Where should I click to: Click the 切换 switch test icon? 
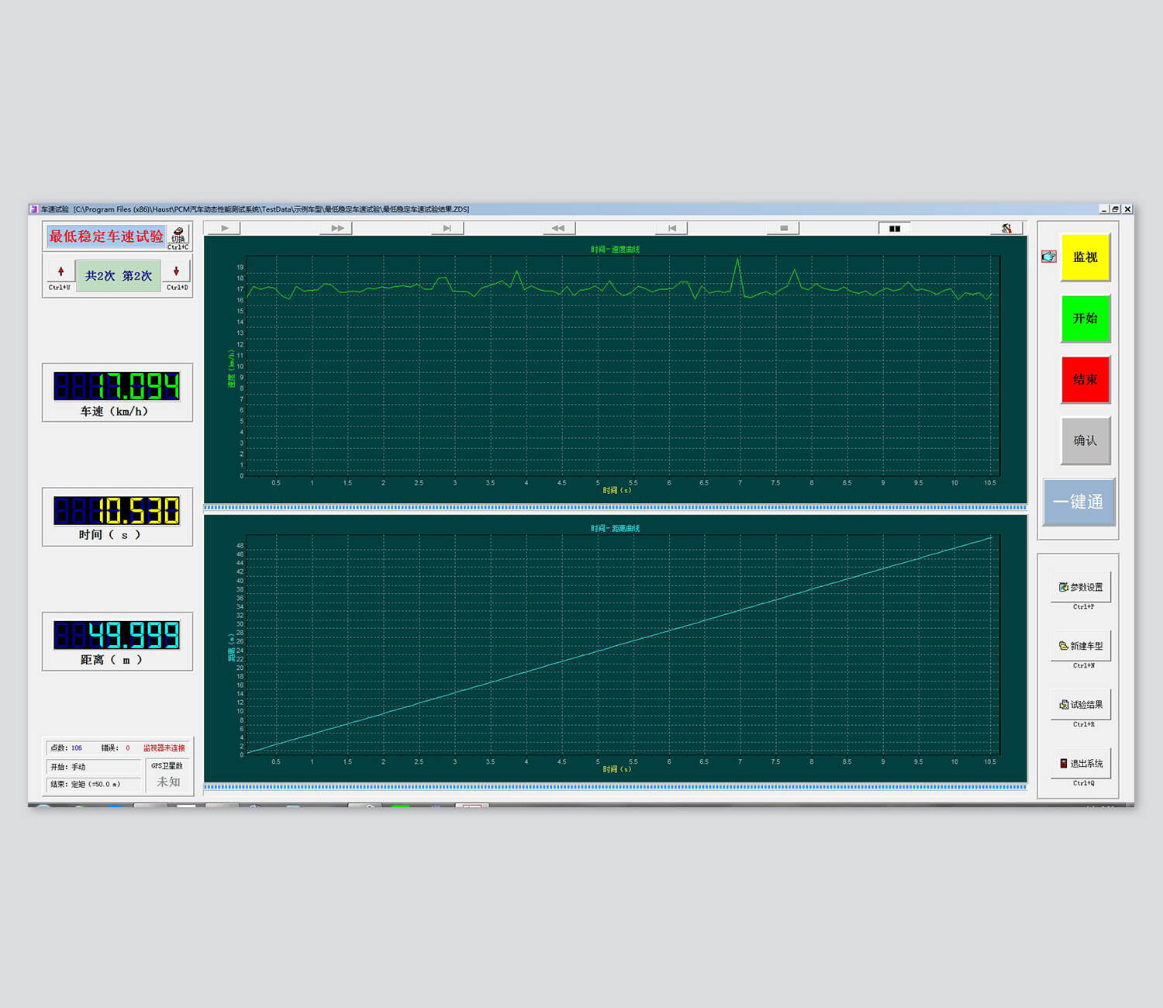pos(178,235)
